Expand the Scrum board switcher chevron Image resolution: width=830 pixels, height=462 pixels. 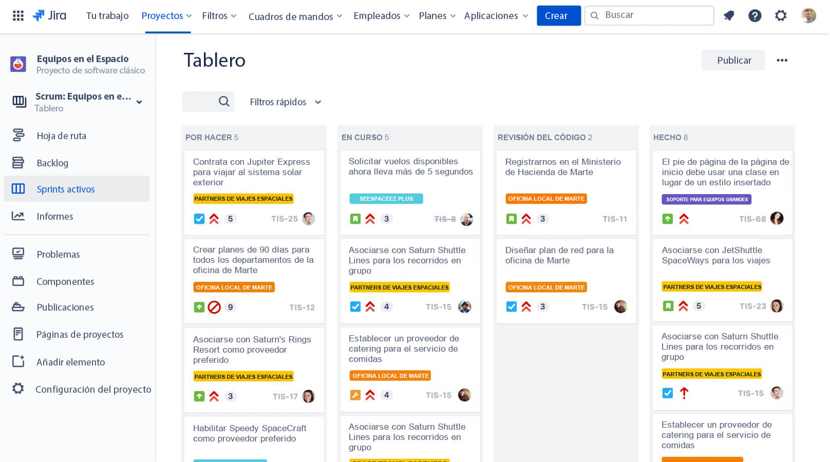139,102
